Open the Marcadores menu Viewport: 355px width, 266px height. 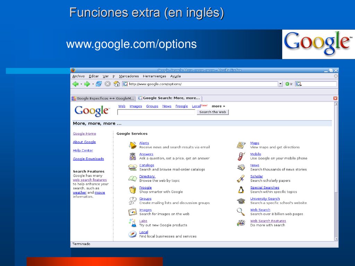[x=129, y=76]
